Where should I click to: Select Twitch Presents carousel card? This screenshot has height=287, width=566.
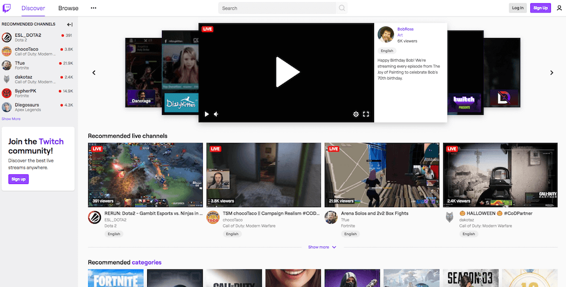tap(465, 72)
